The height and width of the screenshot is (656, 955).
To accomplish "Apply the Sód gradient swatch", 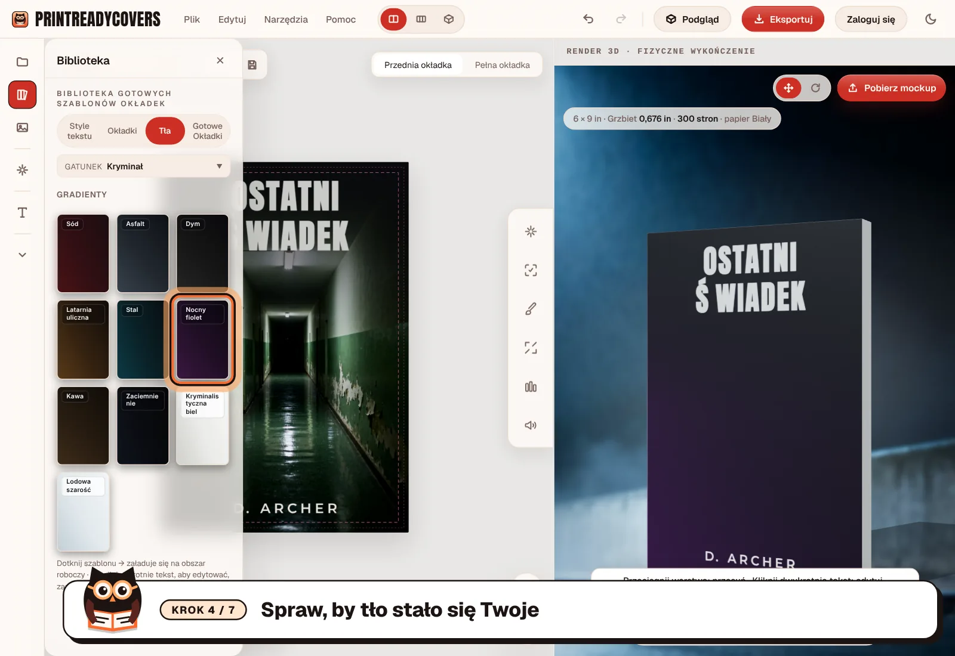I will [x=83, y=253].
